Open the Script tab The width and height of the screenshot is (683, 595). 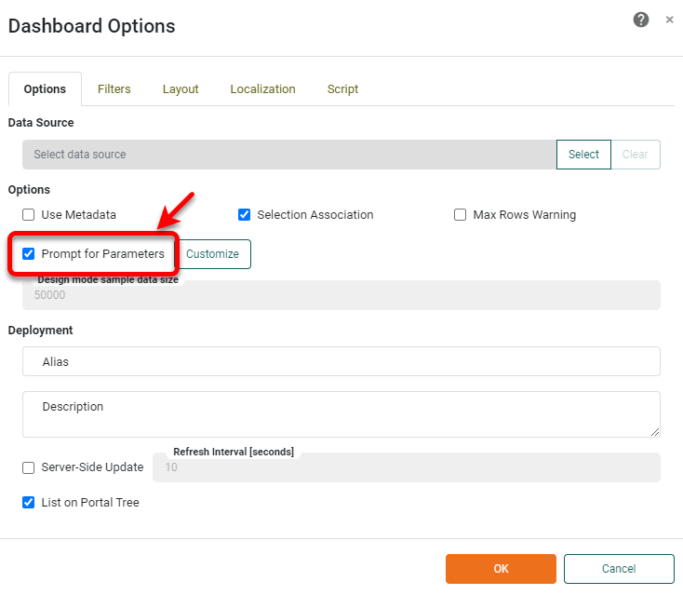(x=342, y=89)
